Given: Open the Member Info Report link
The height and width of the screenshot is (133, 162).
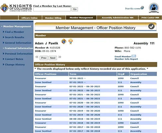Looking at the screenshot, I should click(x=126, y=59).
